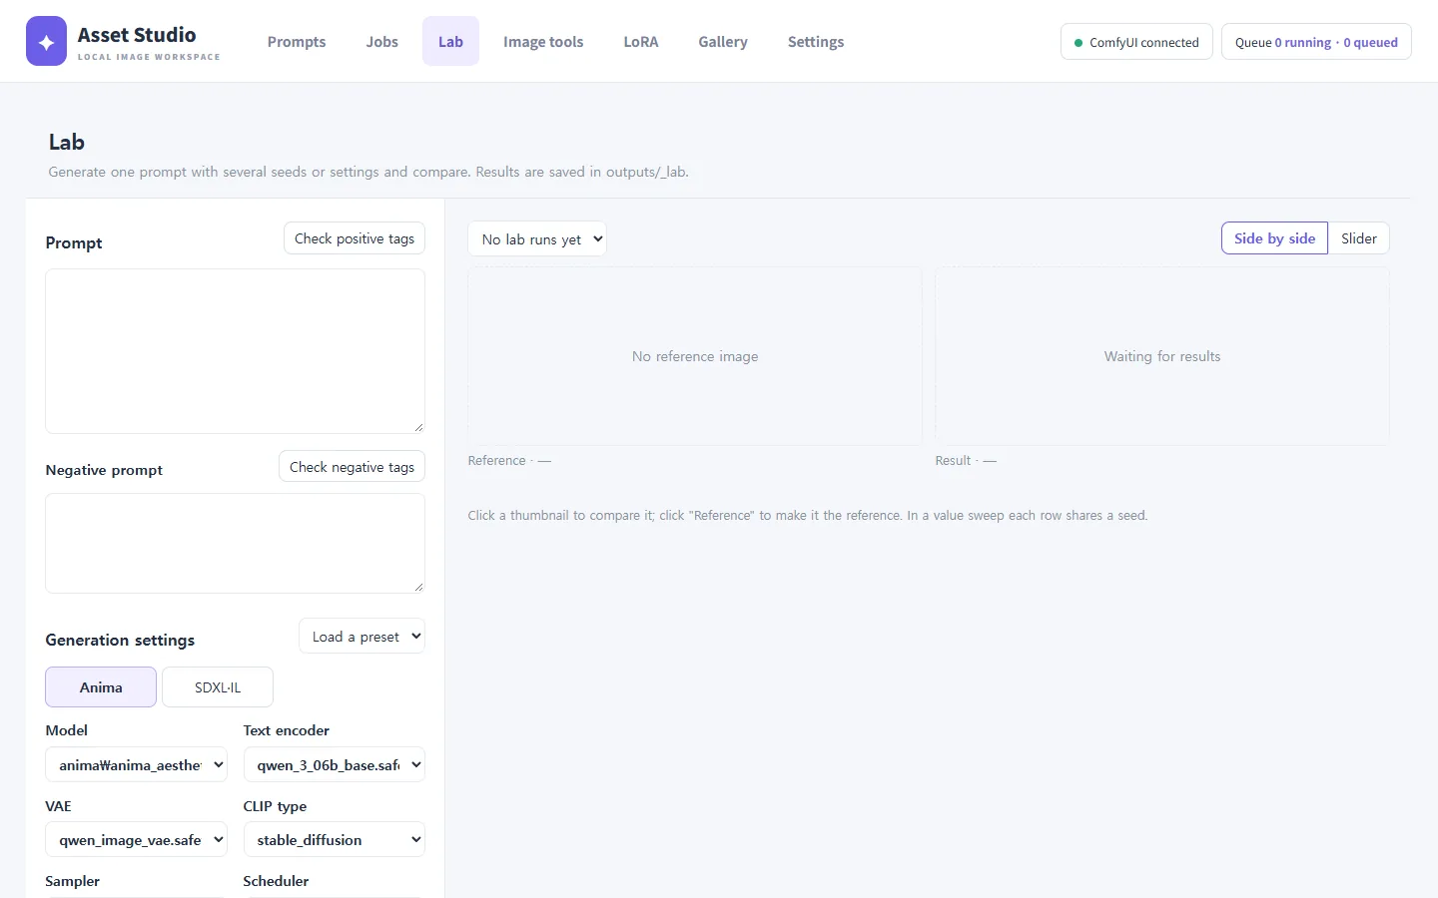Select the SDXL-IL model family toggle
The image size is (1438, 898).
tap(218, 687)
